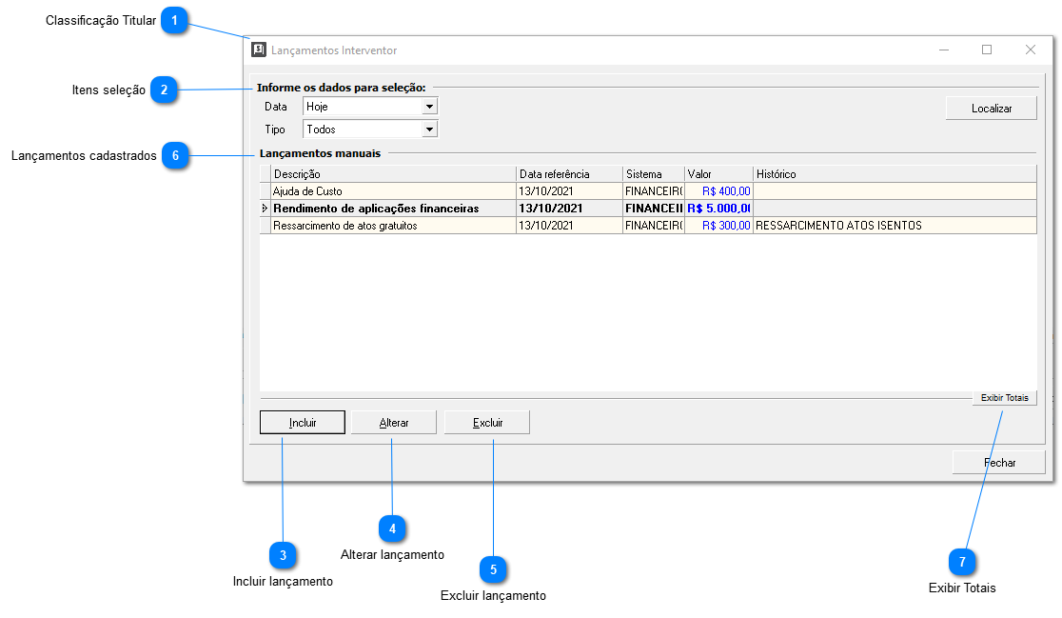Screen dimensions: 1062x618
Task: Click the R$ 5.000,00 value cell
Action: (x=718, y=208)
